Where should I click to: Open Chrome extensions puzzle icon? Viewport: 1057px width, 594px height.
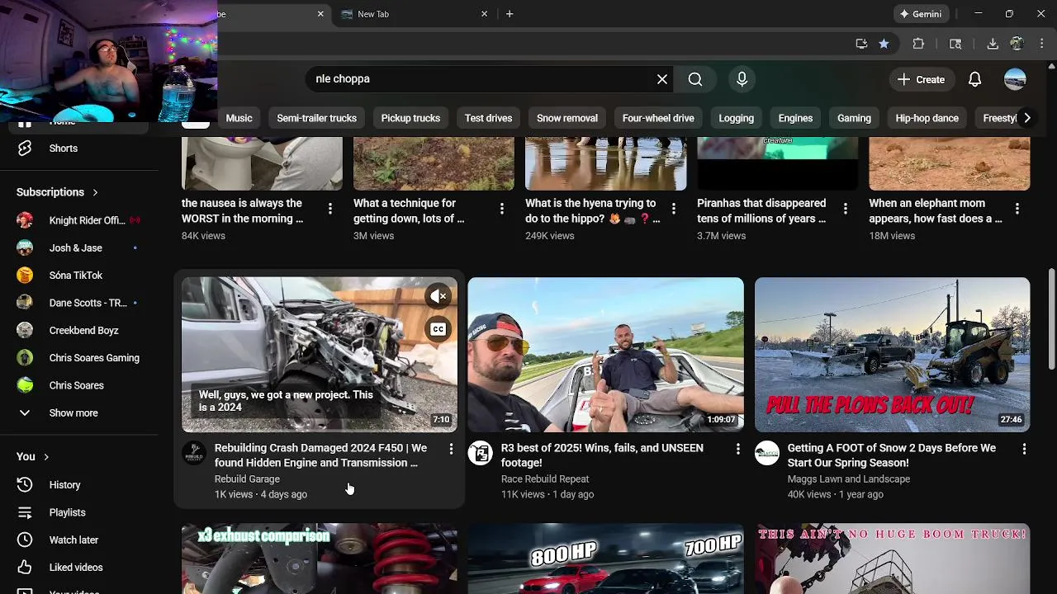pyautogui.click(x=918, y=44)
